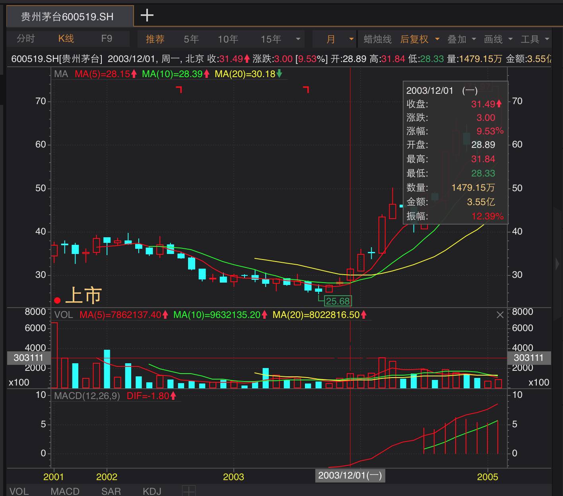Viewport: 563px width, 496px height.
Task: Expand the time range dropdown arrow after 15年
Action: [x=298, y=39]
